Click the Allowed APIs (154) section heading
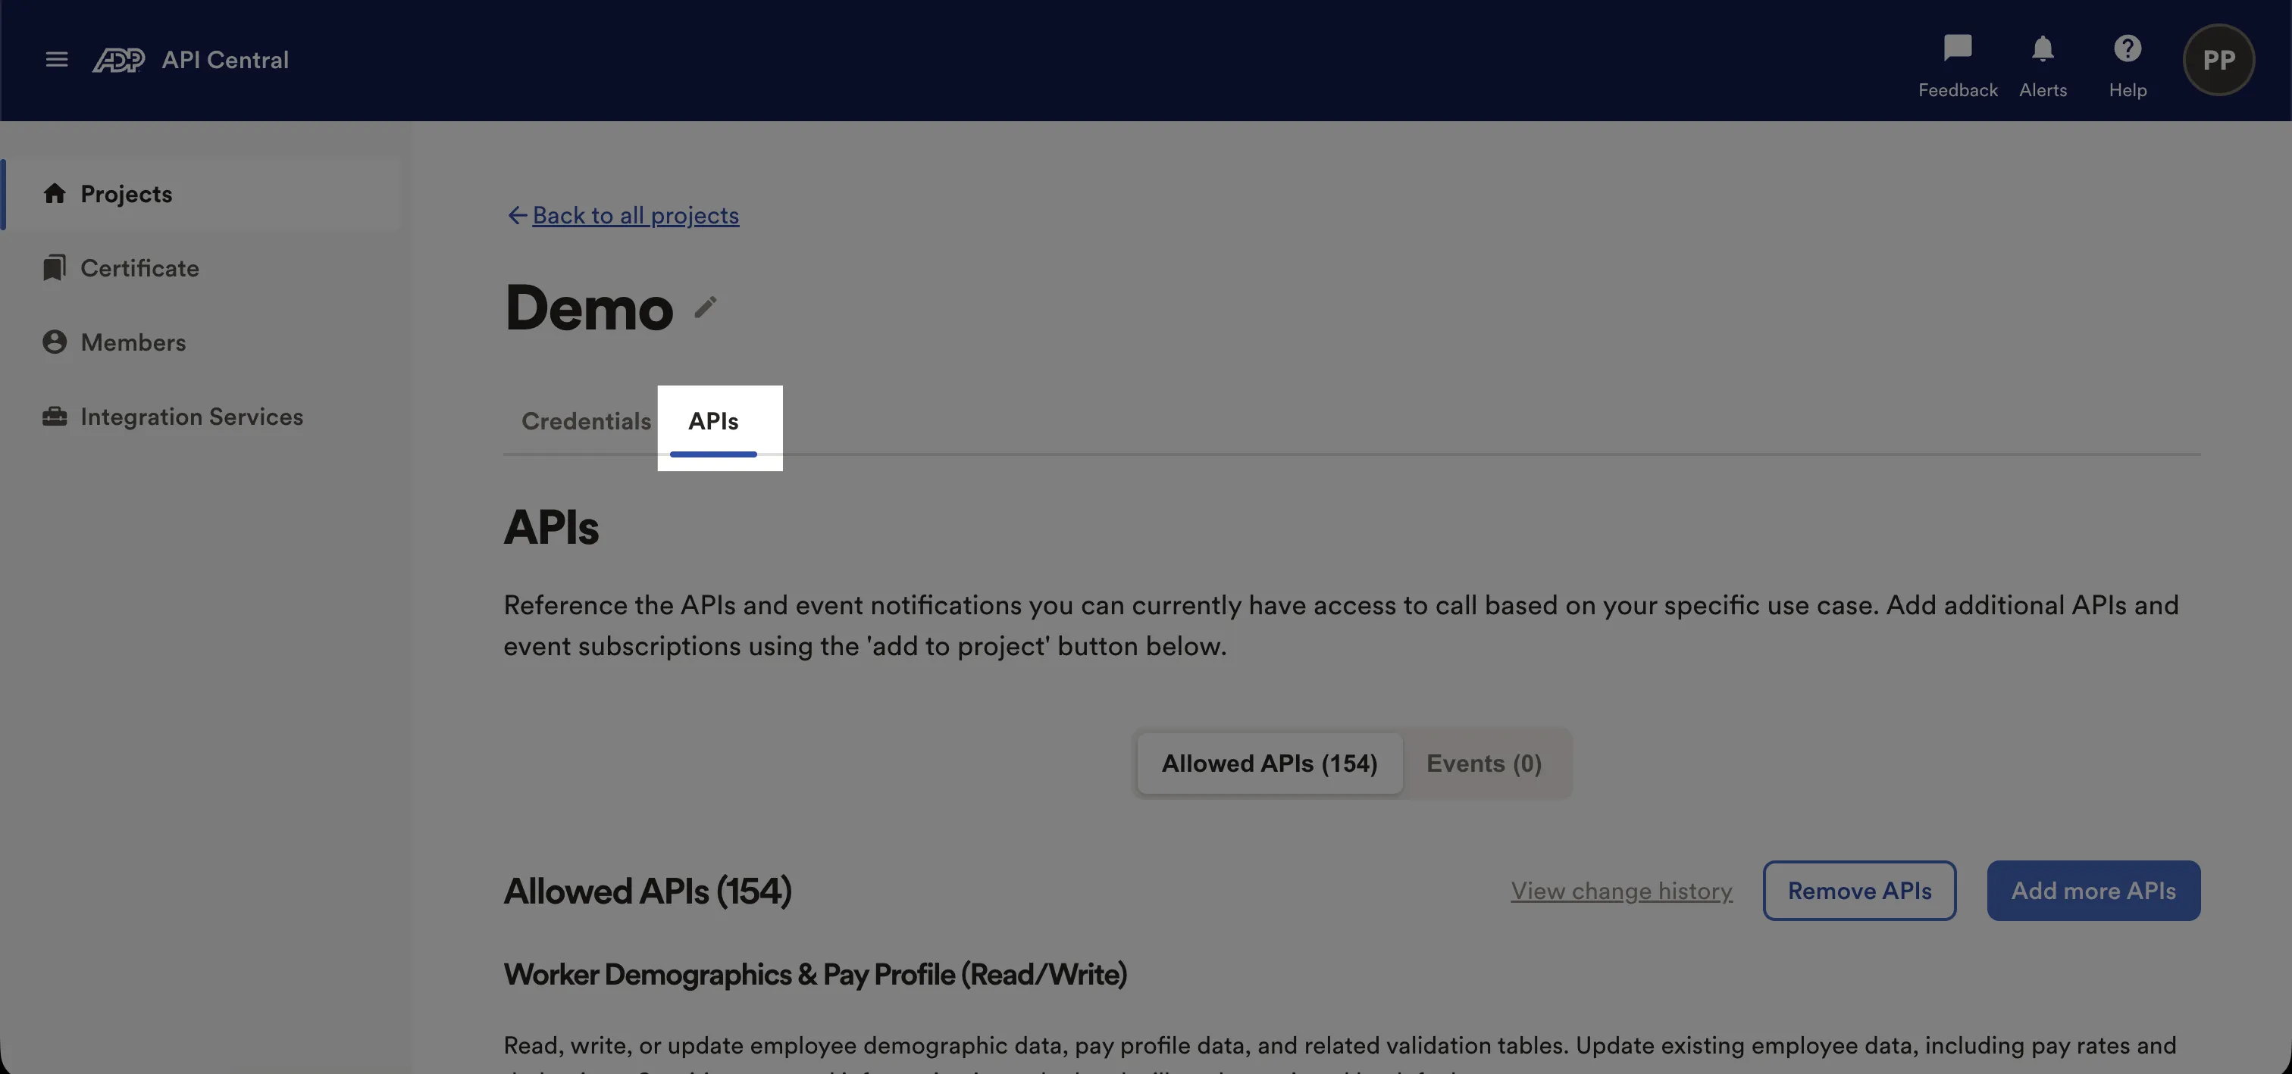The image size is (2292, 1074). click(648, 891)
